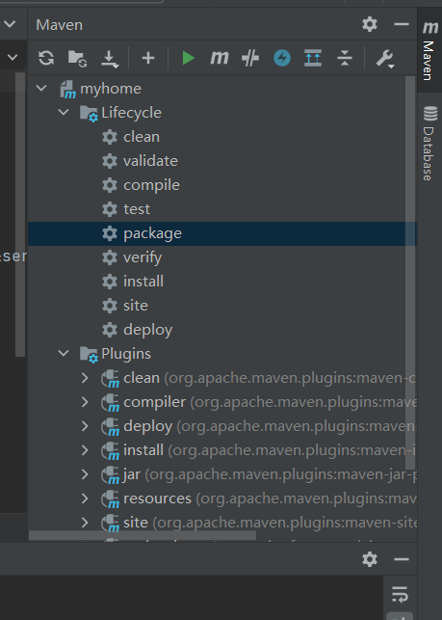442x620 pixels.
Task: Toggle skip tests mode
Action: click(x=282, y=58)
